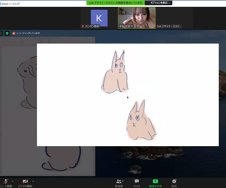226x188 pixels.
Task: Start video with ビデオの開始 button
Action: (x=25, y=182)
